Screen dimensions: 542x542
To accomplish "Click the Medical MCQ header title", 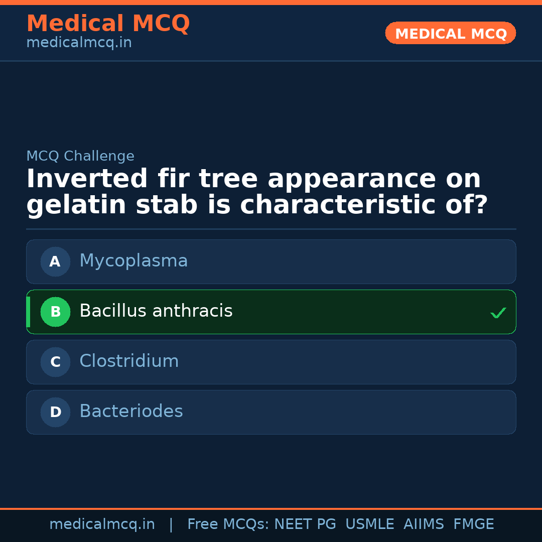I will point(108,24).
